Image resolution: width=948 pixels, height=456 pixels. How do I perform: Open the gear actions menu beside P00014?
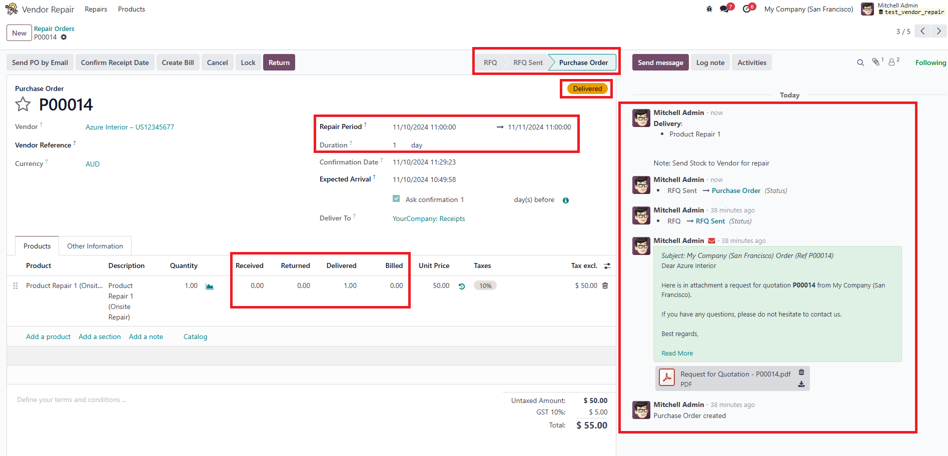[64, 37]
